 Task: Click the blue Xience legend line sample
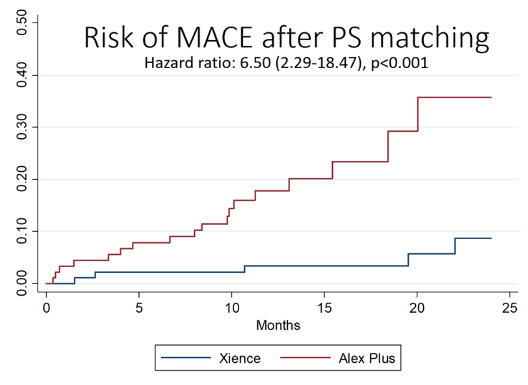(x=185, y=358)
